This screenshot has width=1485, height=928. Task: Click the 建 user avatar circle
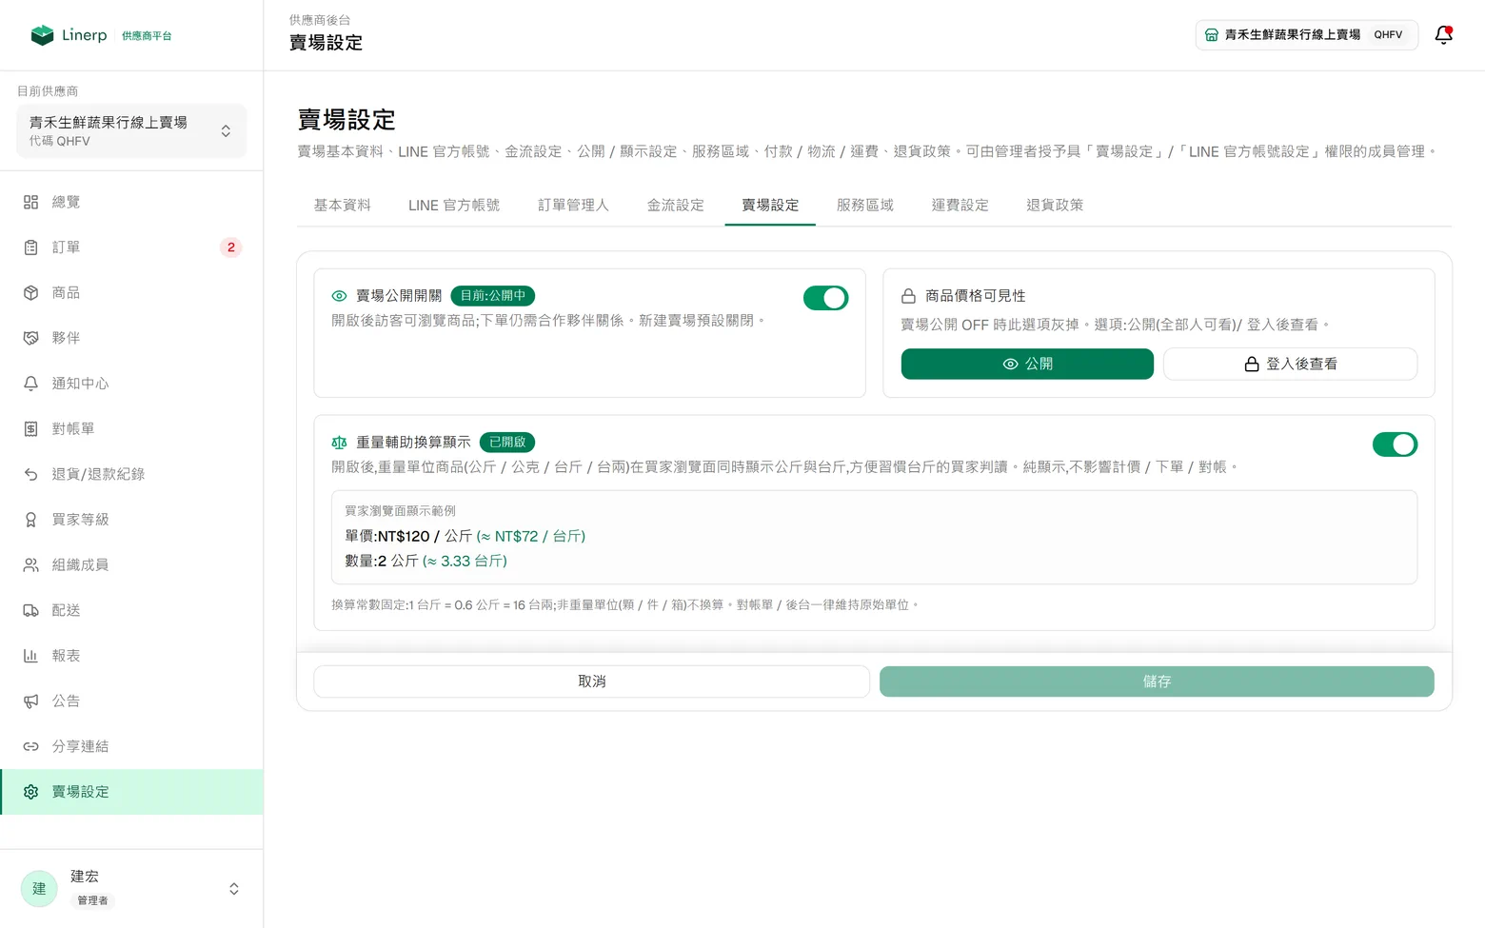[x=39, y=889]
